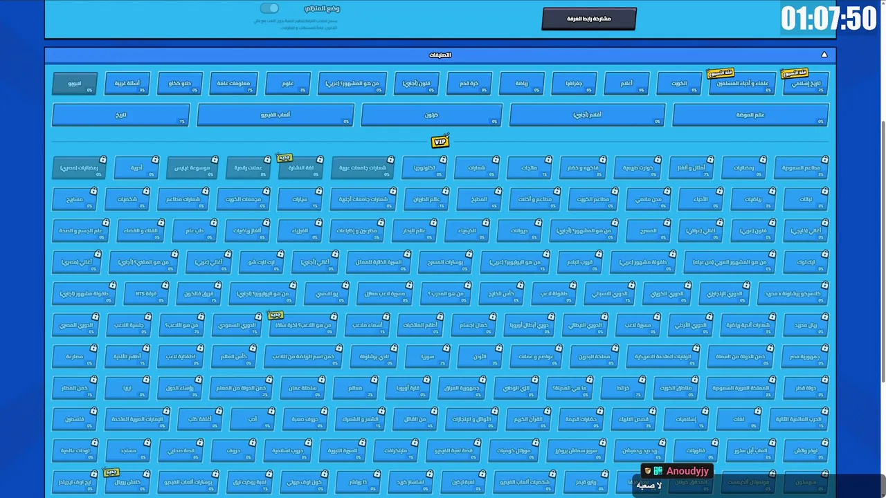Image resolution: width=886 pixels, height=498 pixels.
Task: Select the تاريخ إسلامي category
Action: pos(806,84)
